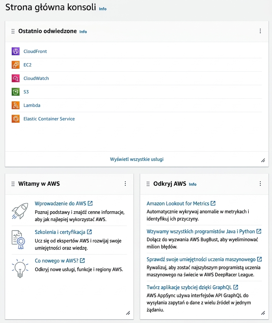The height and width of the screenshot is (323, 272).
Task: Open three-dot menu of Odkryj AWS widget
Action: coord(260,184)
